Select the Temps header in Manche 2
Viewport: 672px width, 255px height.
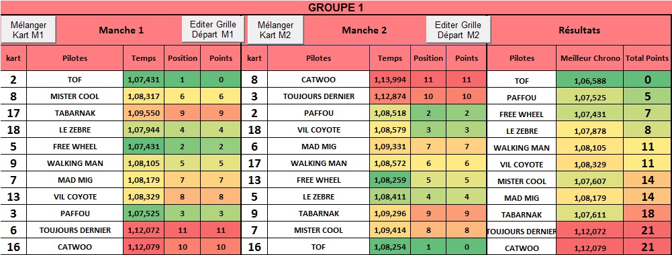point(389,58)
